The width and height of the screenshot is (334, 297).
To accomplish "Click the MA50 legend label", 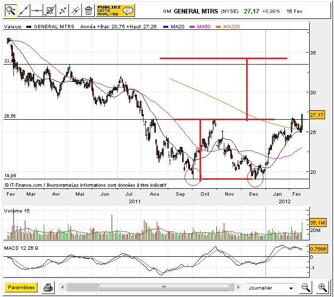I will (x=204, y=27).
